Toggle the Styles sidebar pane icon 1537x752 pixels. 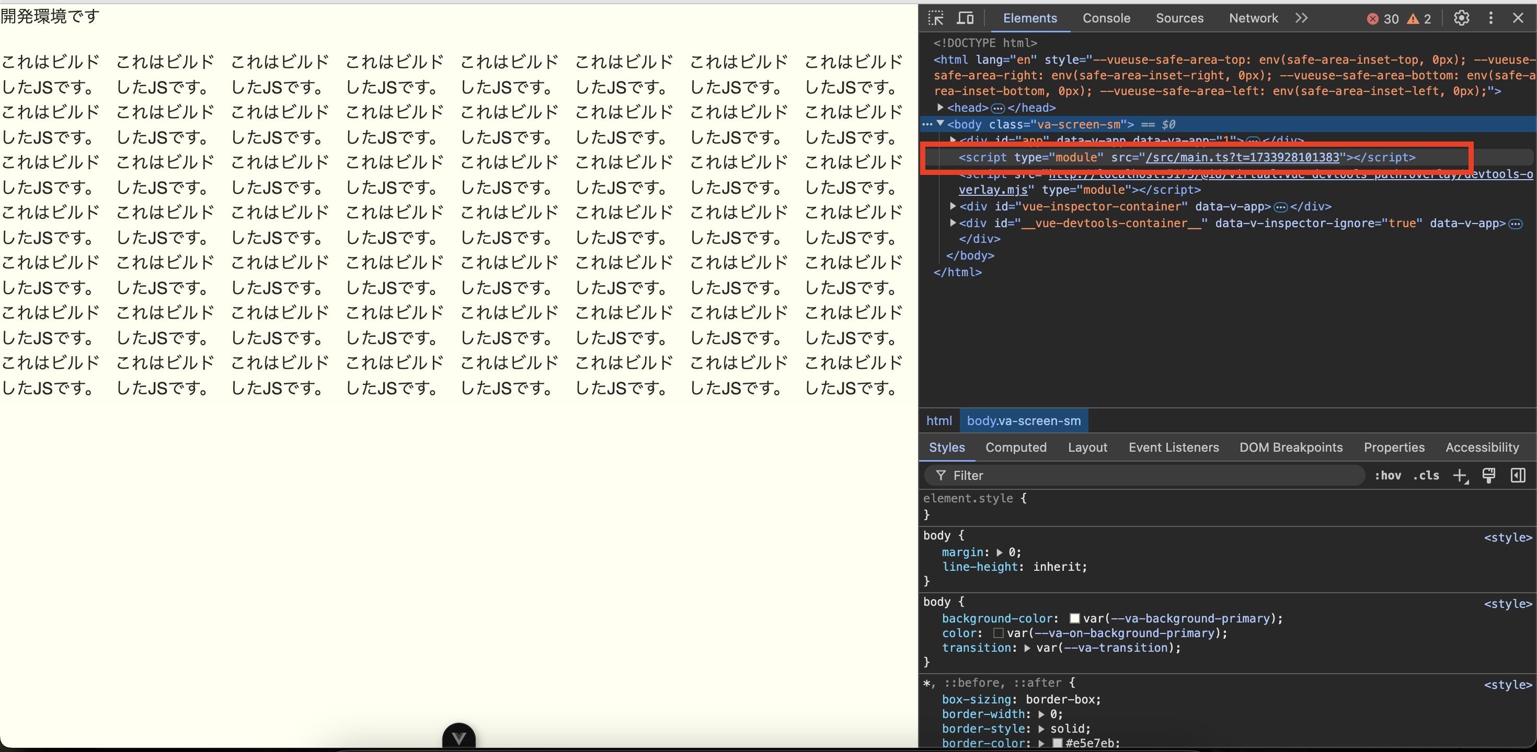(x=1518, y=476)
